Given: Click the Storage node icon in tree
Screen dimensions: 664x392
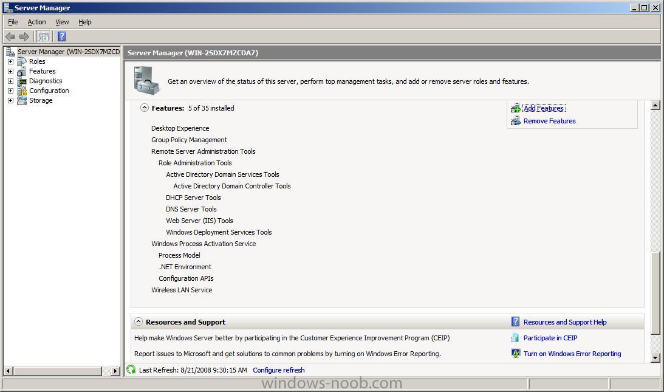Looking at the screenshot, I should pos(22,100).
